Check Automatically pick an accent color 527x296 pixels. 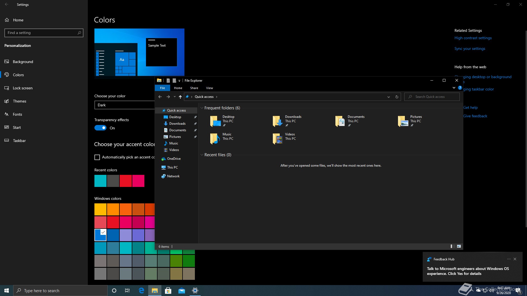coord(97,157)
